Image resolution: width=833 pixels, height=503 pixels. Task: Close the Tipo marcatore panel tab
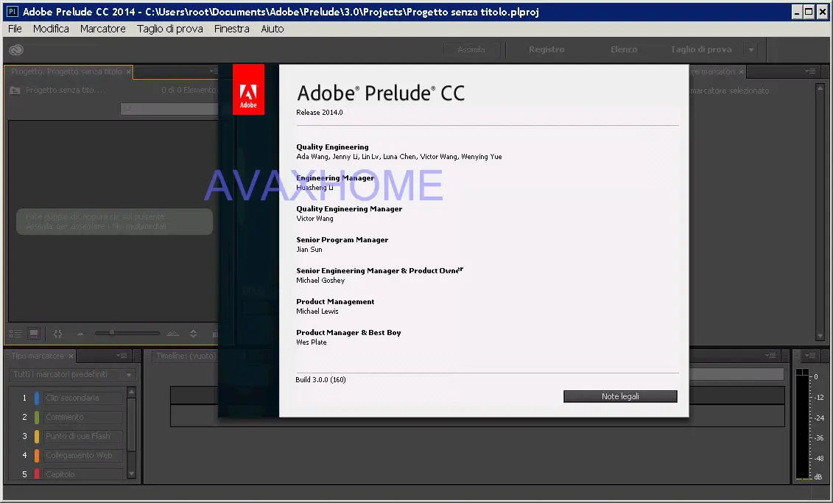click(x=71, y=356)
